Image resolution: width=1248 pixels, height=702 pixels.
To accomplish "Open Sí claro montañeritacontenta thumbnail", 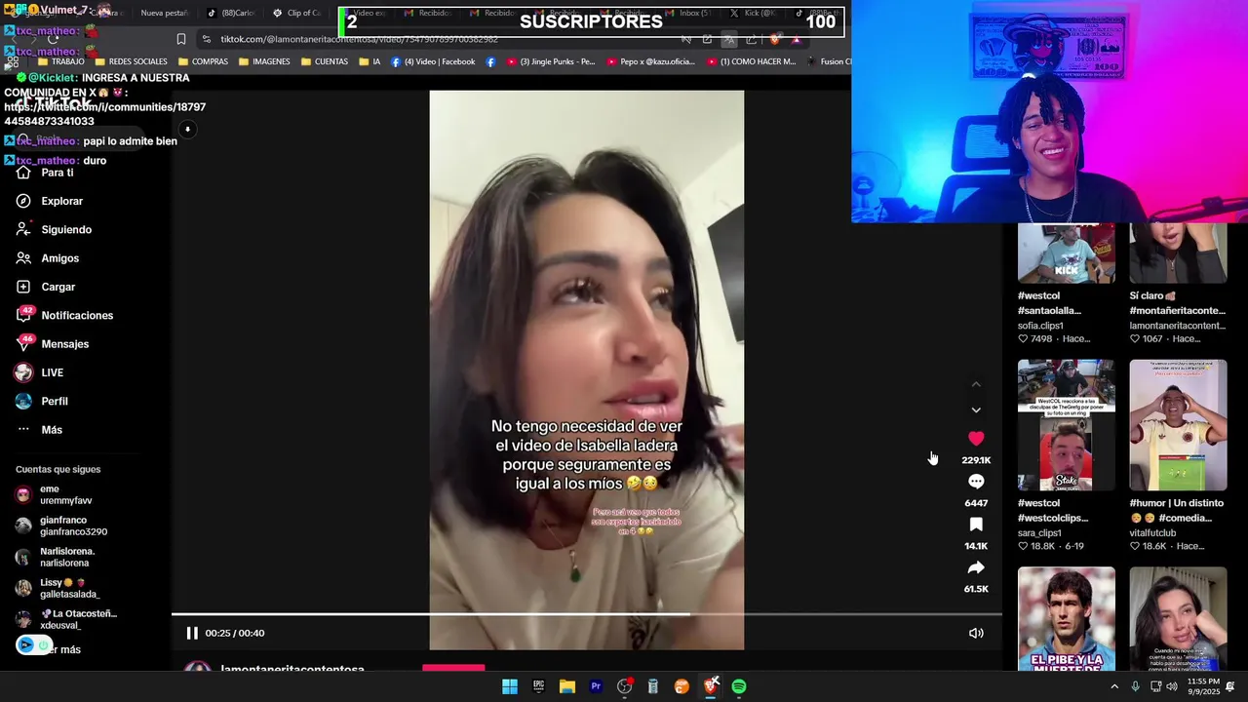I will [x=1178, y=253].
